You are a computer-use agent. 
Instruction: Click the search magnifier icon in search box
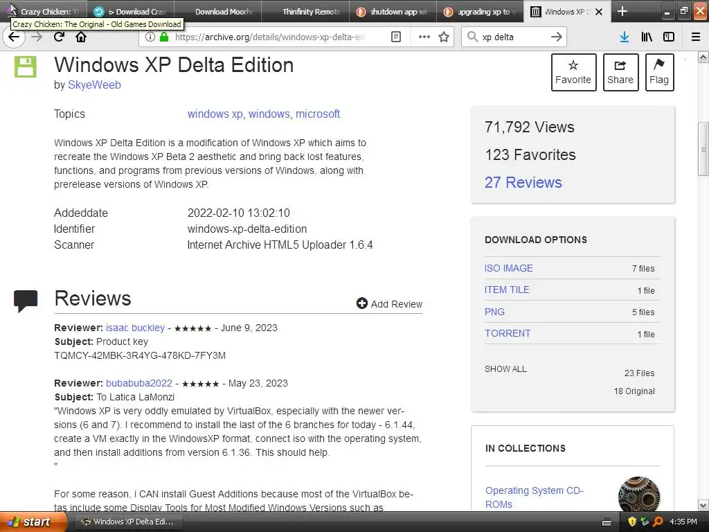click(472, 37)
